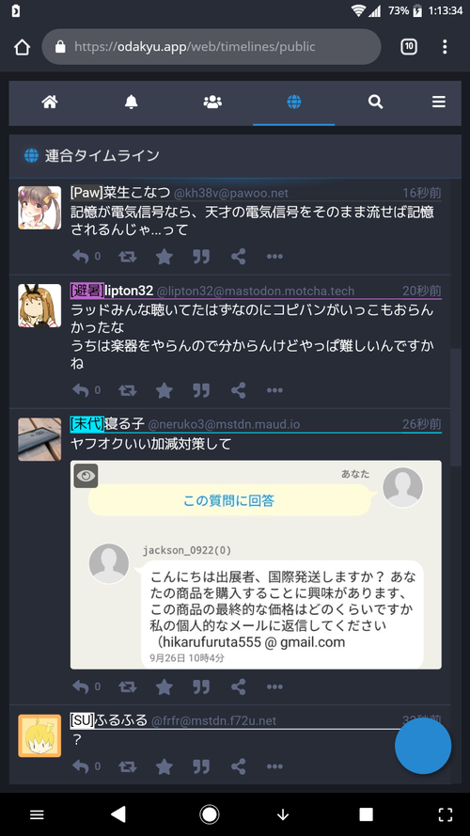The image size is (470, 836).
Task: Open the search magnifier tab
Action: 376,102
